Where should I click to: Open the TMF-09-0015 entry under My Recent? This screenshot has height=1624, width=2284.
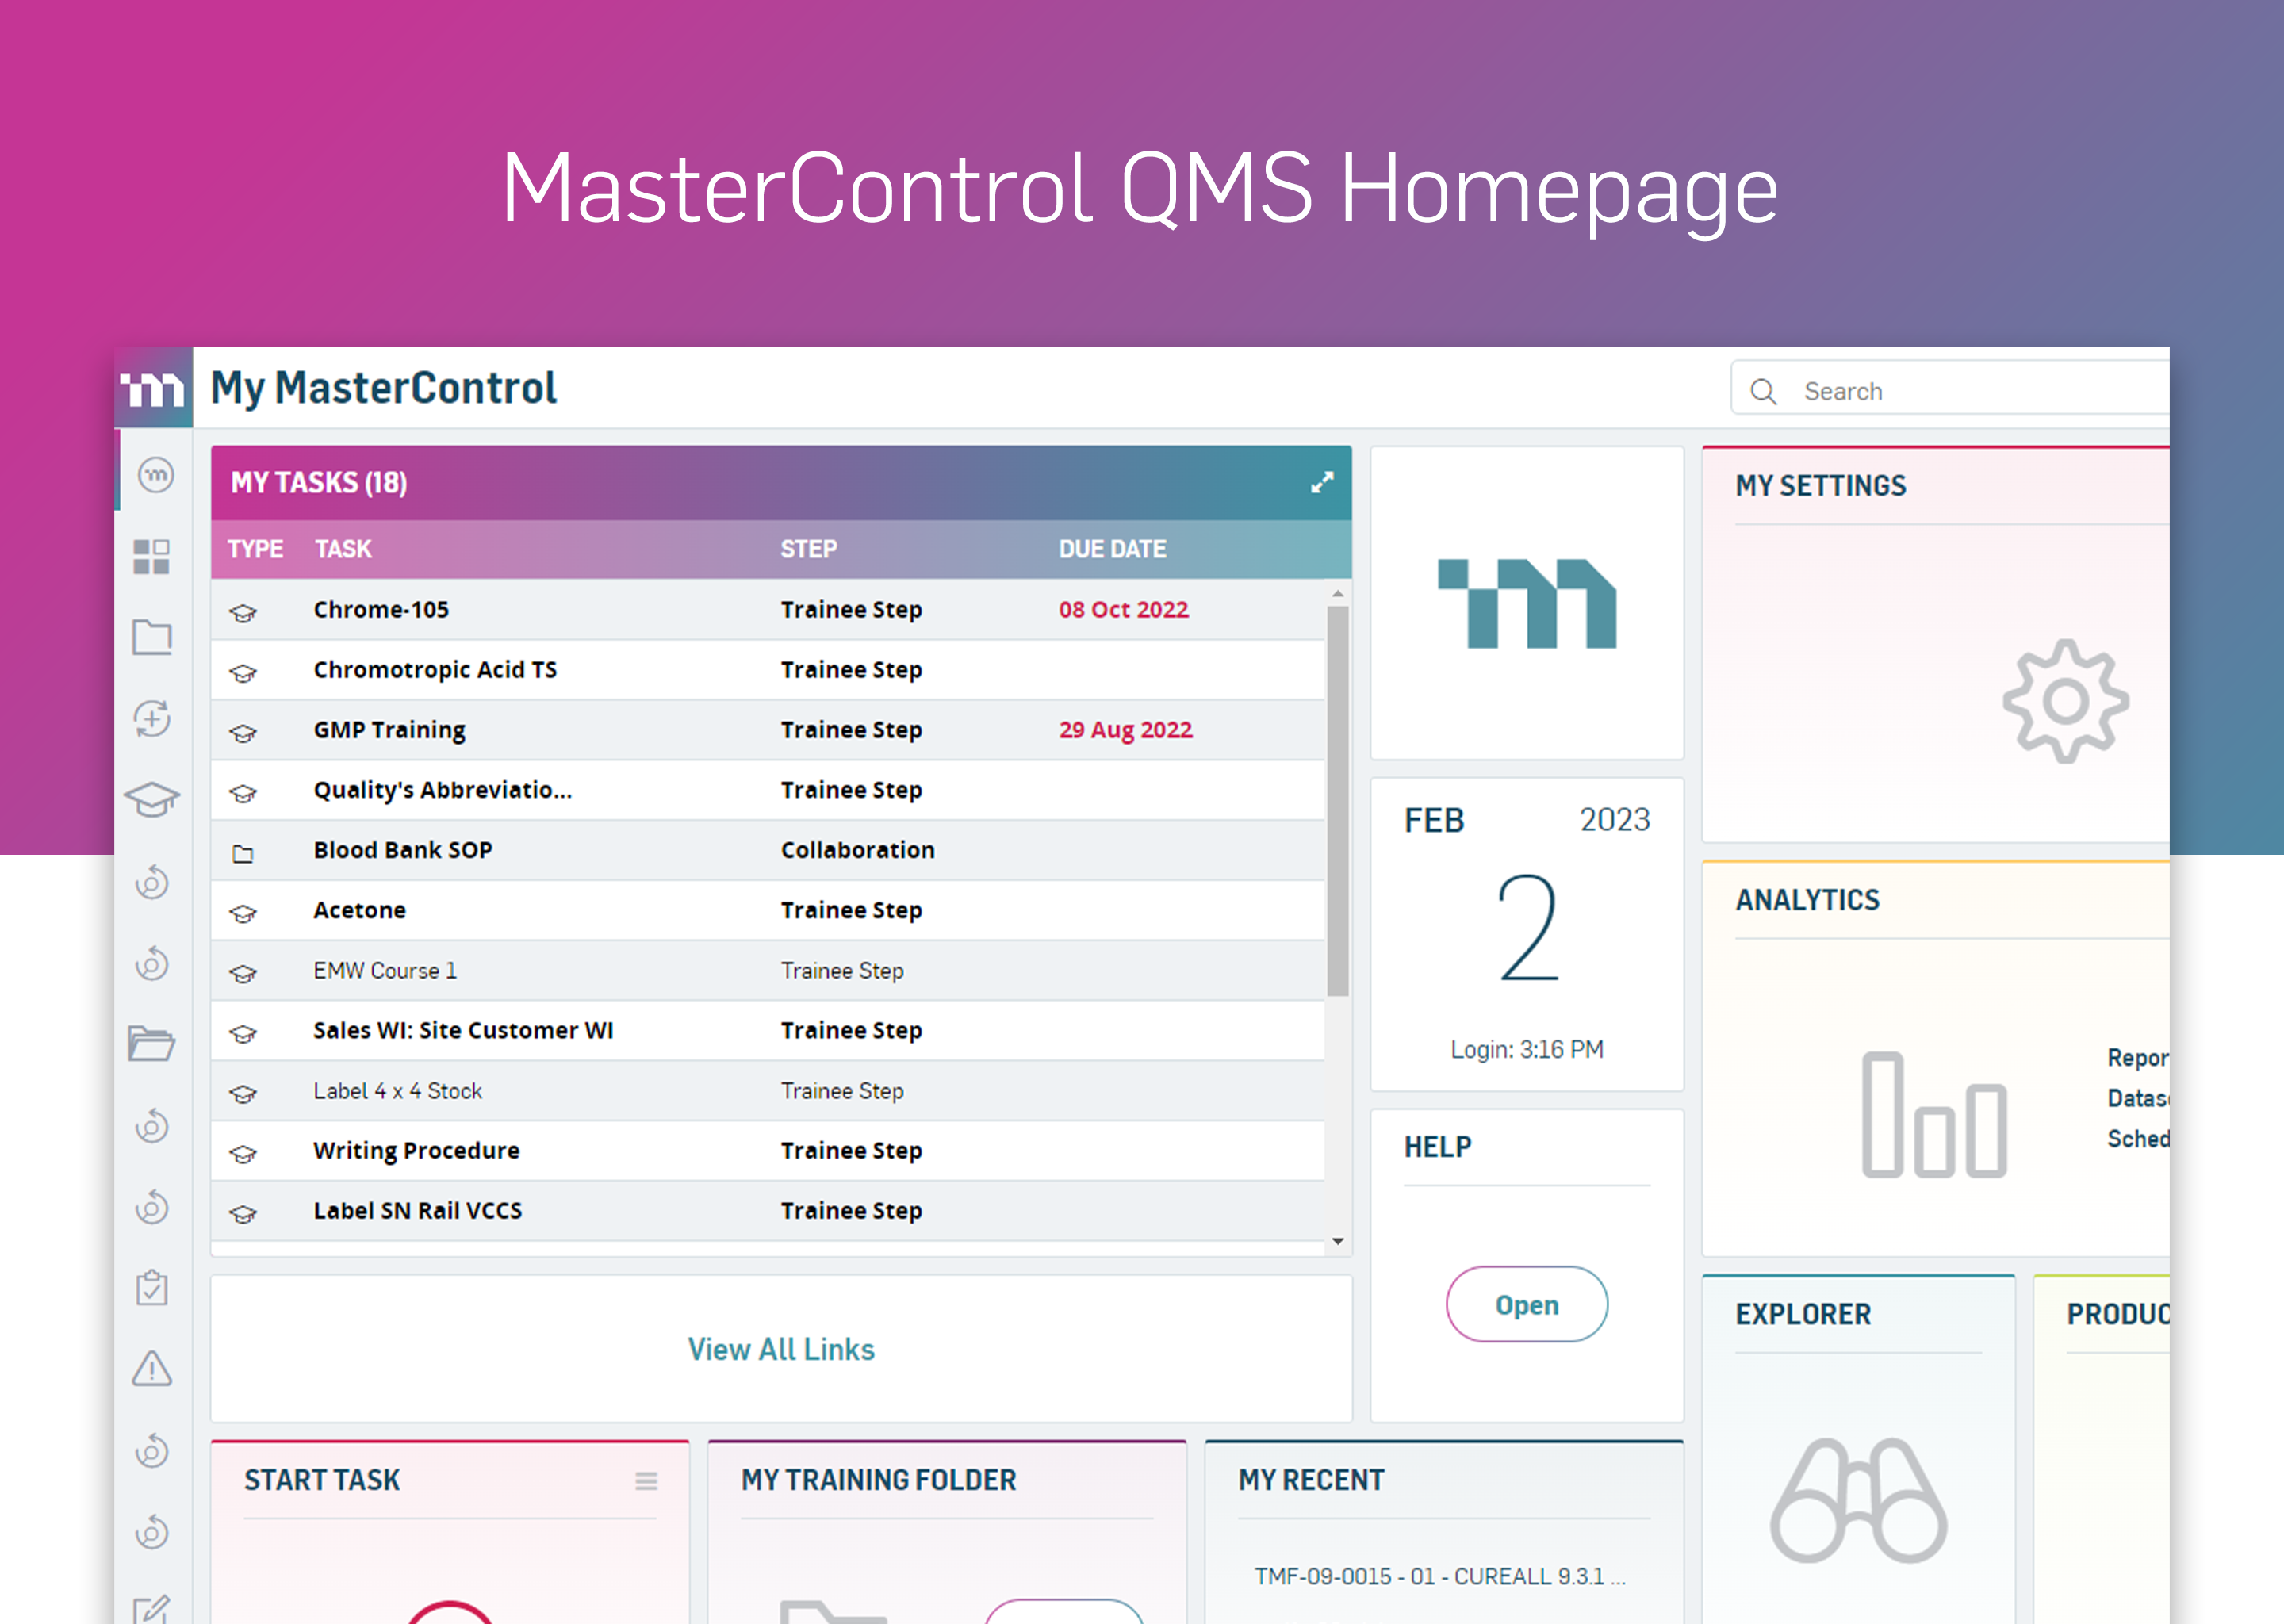pyautogui.click(x=1440, y=1576)
